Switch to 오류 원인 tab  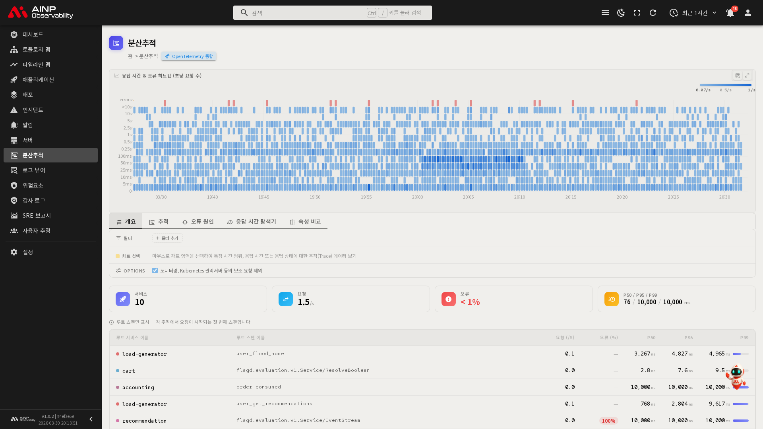point(198,222)
